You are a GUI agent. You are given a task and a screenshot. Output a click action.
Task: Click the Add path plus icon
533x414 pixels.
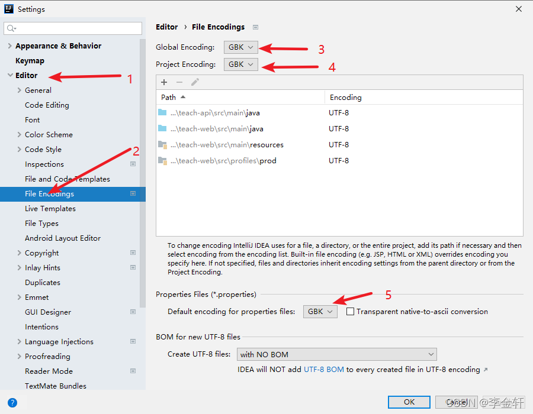tap(164, 82)
